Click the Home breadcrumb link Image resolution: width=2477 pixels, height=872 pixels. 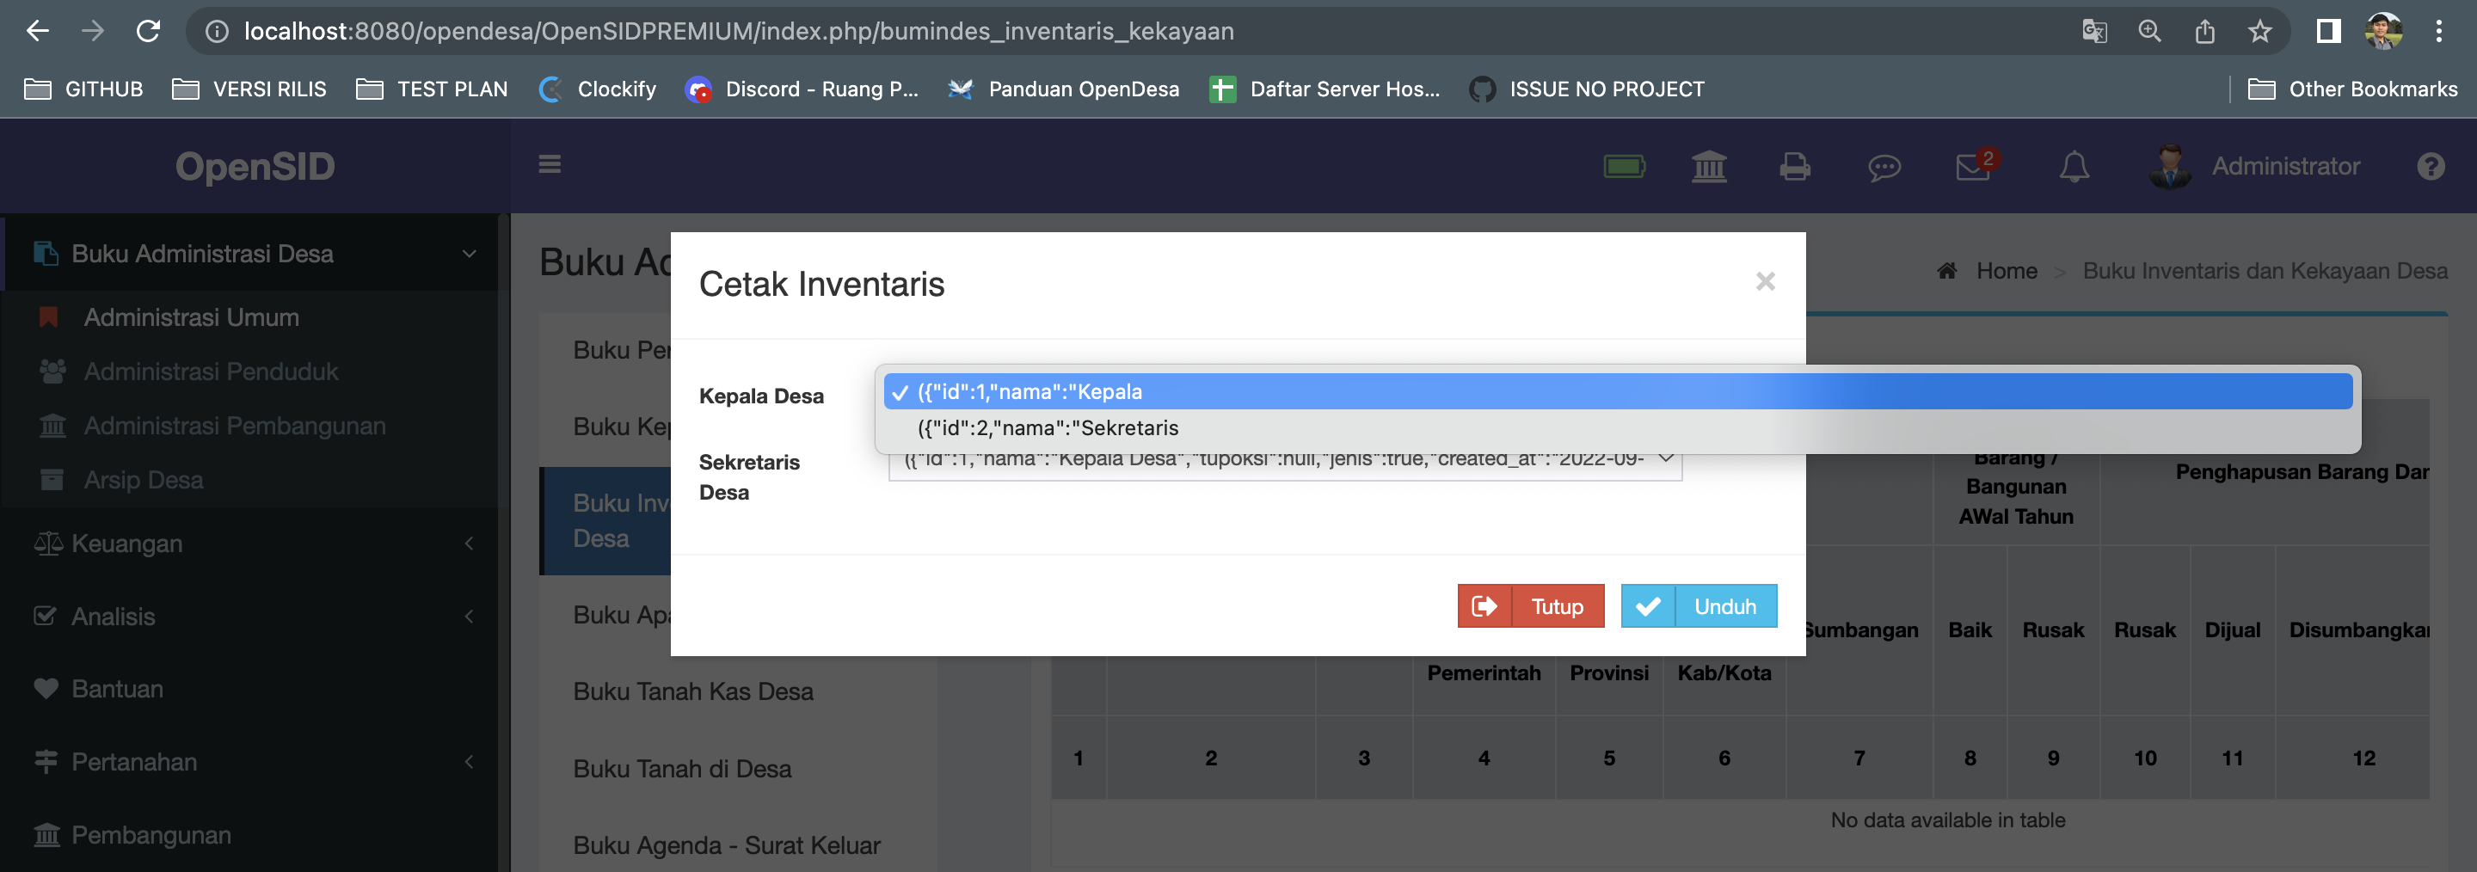tap(2006, 271)
